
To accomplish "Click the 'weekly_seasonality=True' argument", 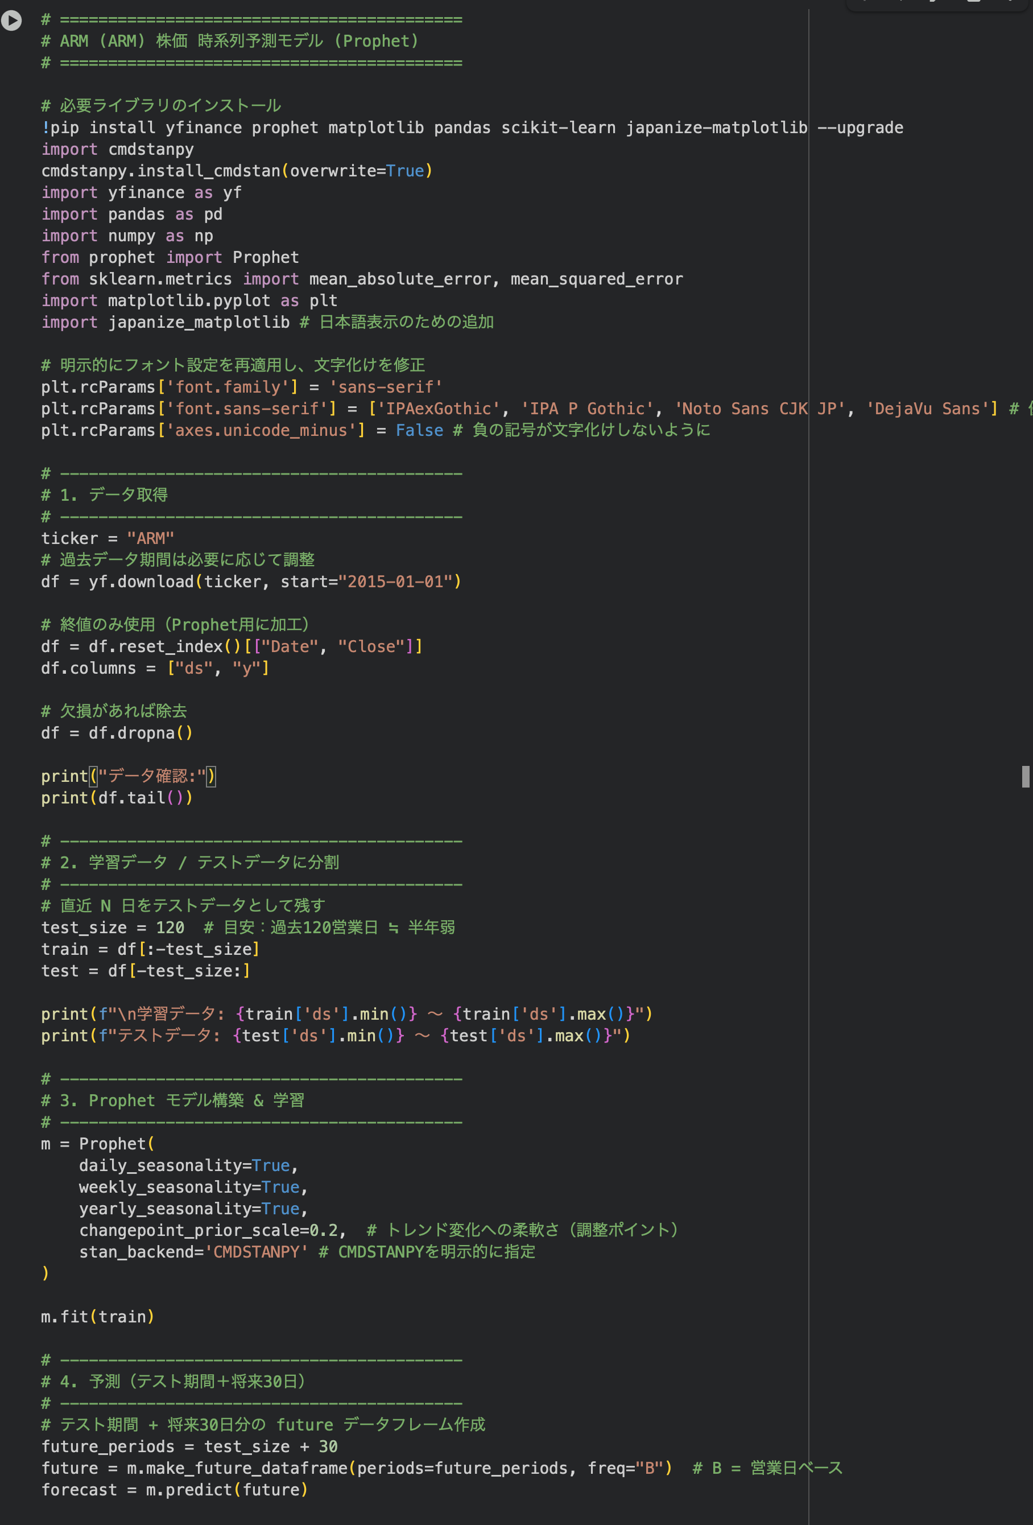I will [193, 1188].
